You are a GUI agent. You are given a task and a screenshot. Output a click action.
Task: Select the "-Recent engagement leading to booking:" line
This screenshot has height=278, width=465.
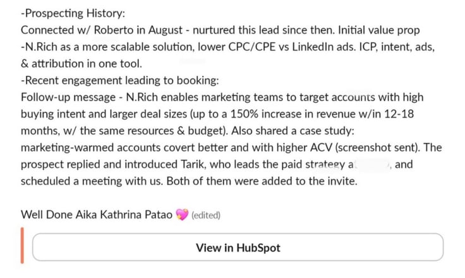click(120, 80)
